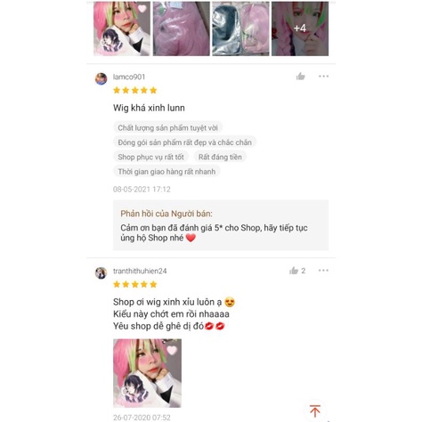View the pink wig packaging photo
The height and width of the screenshot is (422, 422).
coord(182,28)
